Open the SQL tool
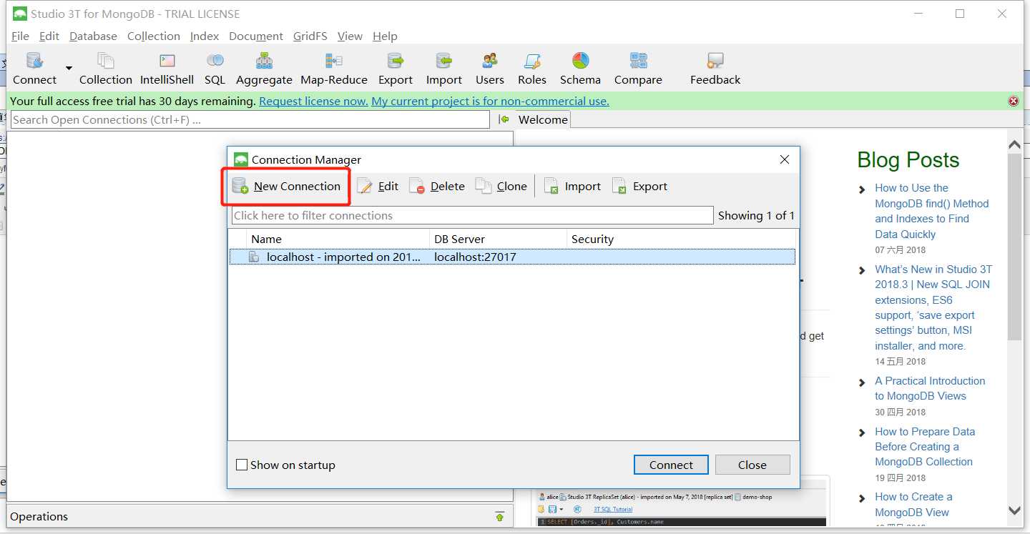The image size is (1030, 534). (x=215, y=69)
